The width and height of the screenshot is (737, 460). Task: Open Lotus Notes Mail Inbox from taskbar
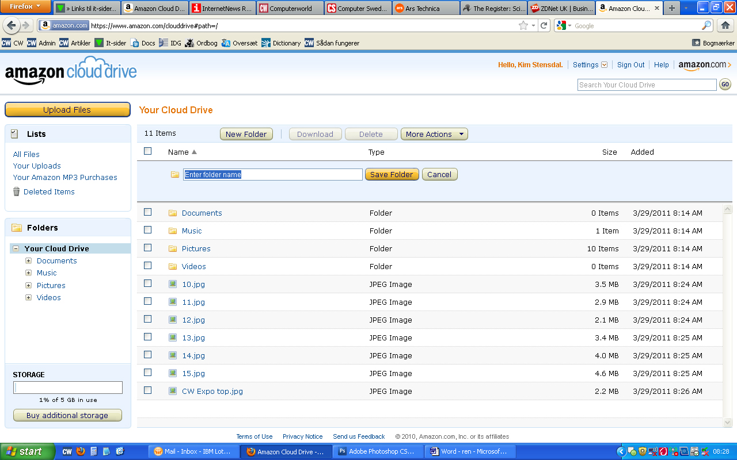[x=193, y=451]
